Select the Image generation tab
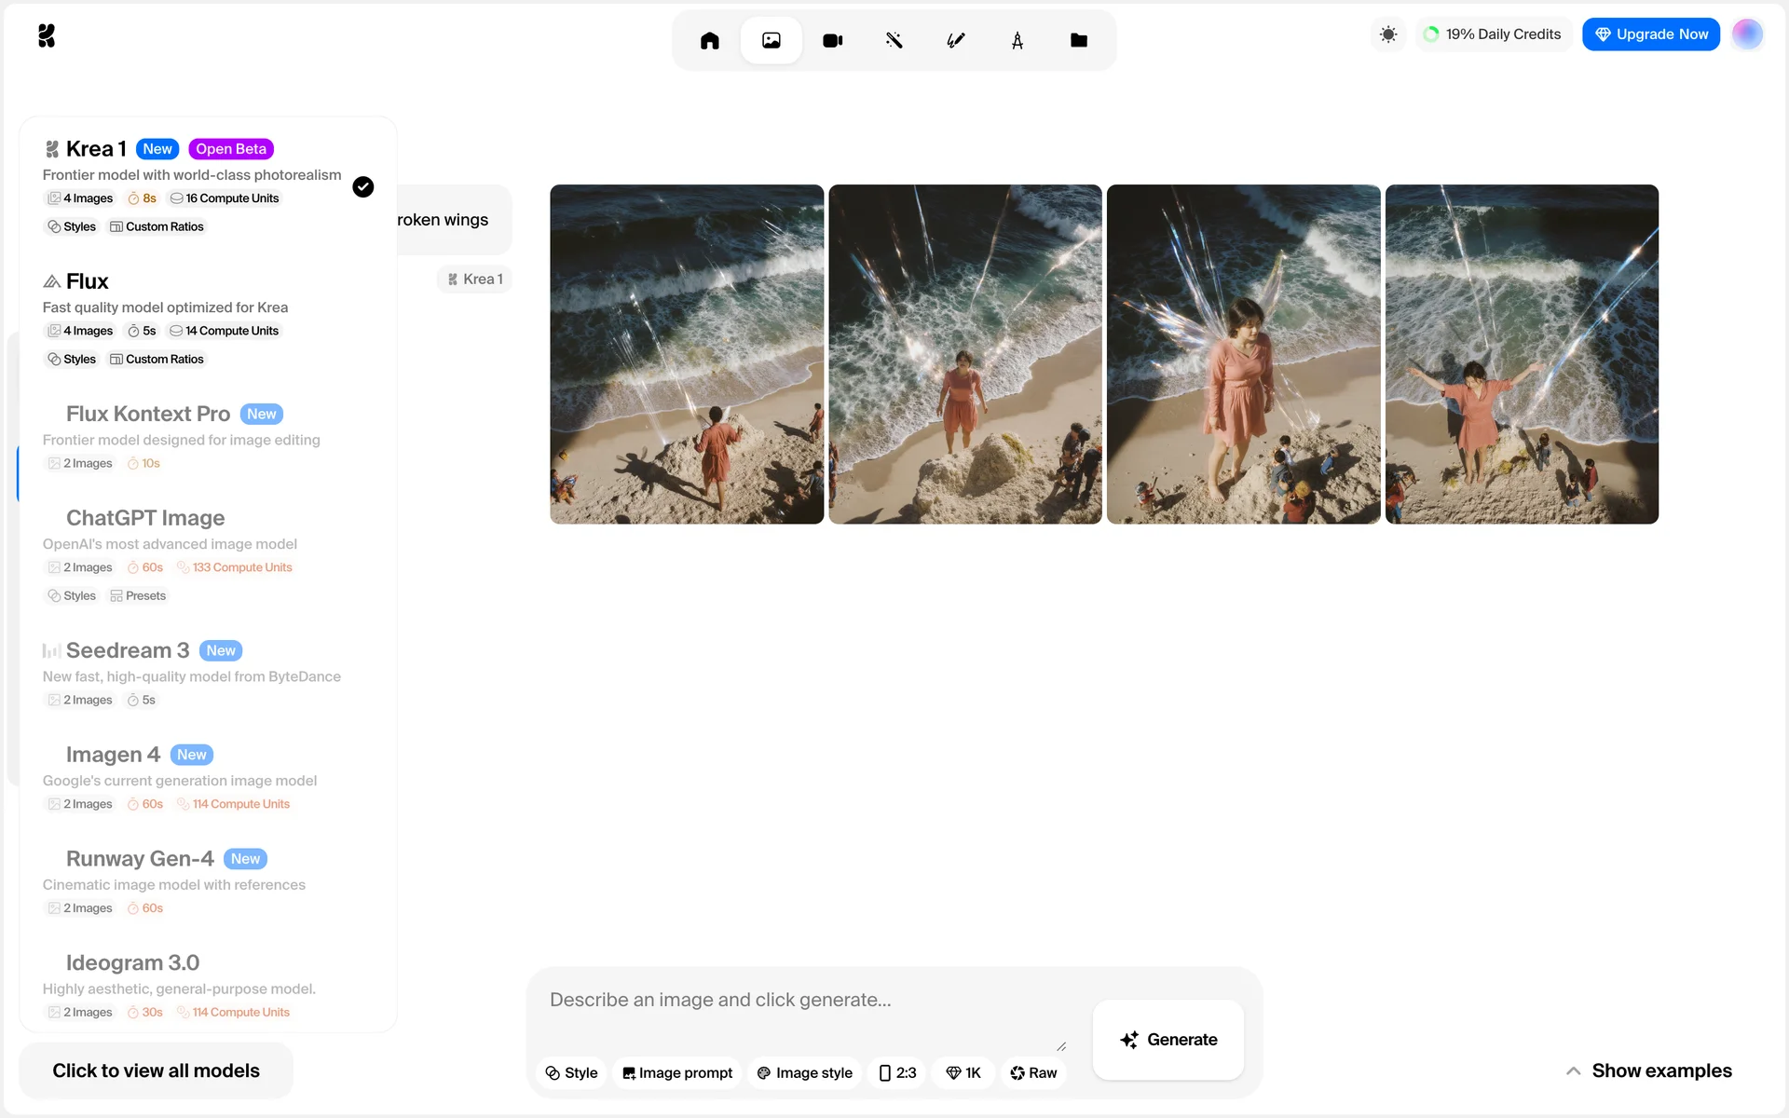This screenshot has height=1118, width=1789. pos(771,40)
